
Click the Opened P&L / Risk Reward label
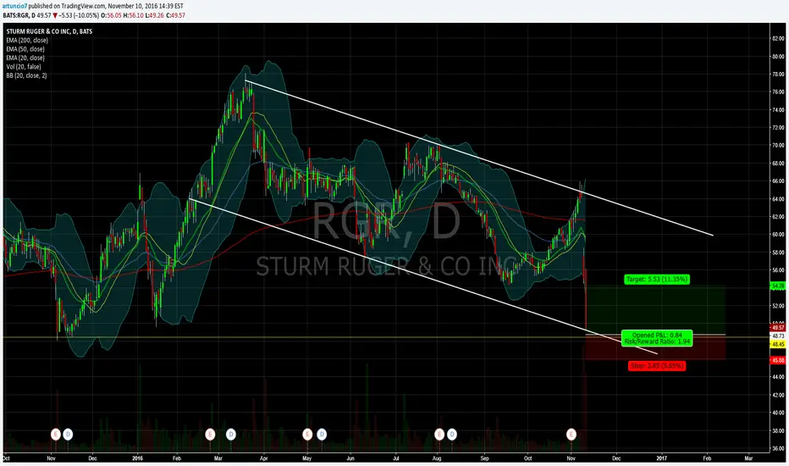tap(657, 338)
